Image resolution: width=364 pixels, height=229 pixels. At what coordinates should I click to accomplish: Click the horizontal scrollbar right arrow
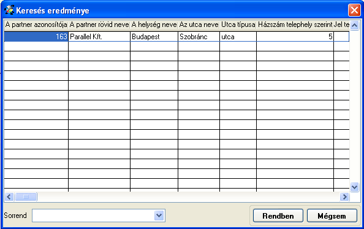pyautogui.click(x=344, y=197)
